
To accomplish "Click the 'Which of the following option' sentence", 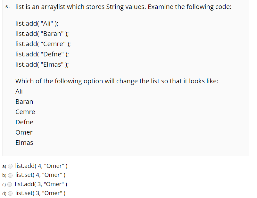I will point(117,81).
